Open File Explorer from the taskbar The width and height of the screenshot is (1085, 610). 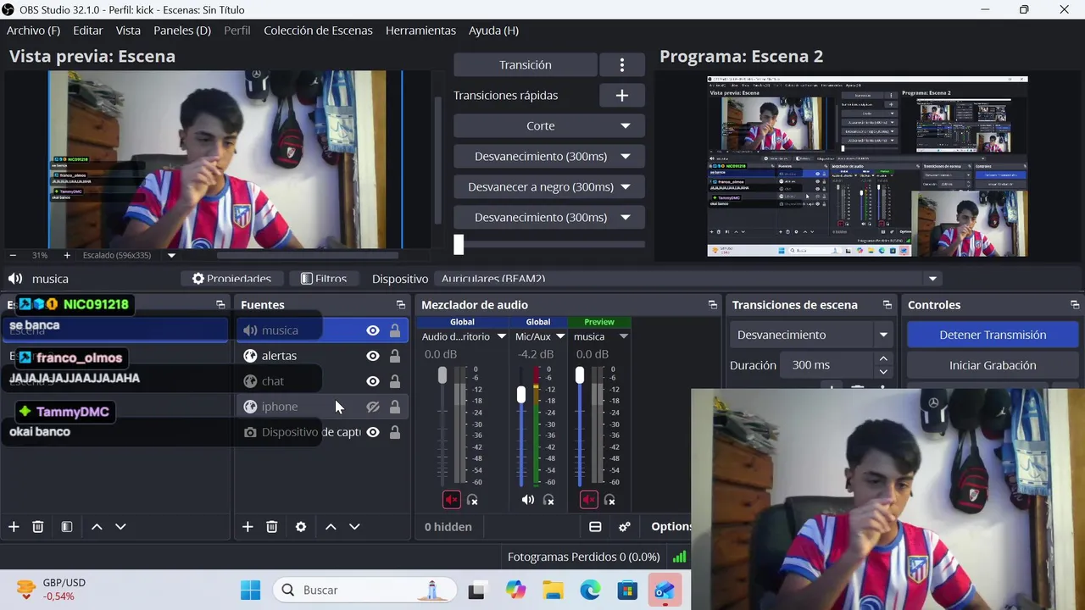pyautogui.click(x=553, y=591)
